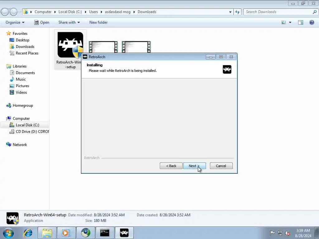Image resolution: width=319 pixels, height=239 pixels.
Task: Open the Documents library
Action: [25, 73]
